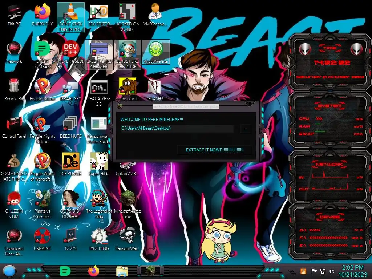Screen dimensions: 372x279
Task: Click the left Alienware head in Time widget
Action: coord(305,49)
